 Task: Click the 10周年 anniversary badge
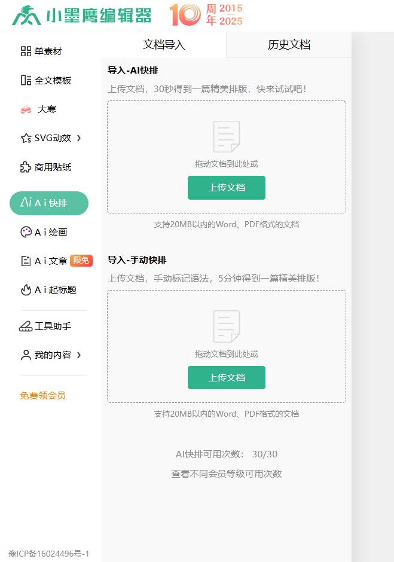tap(206, 15)
